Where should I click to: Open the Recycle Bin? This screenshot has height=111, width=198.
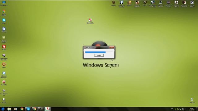tap(192, 101)
